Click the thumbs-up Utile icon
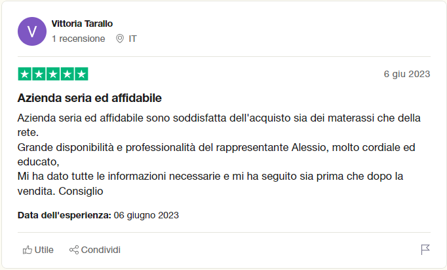 28,250
